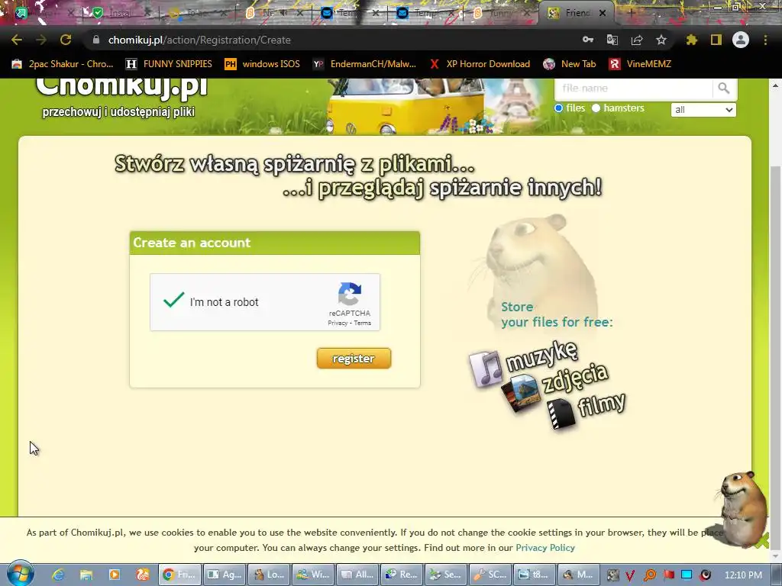Open the Privacy Policy link in cookie notice
Screen dimensions: 782x586
[545, 548]
